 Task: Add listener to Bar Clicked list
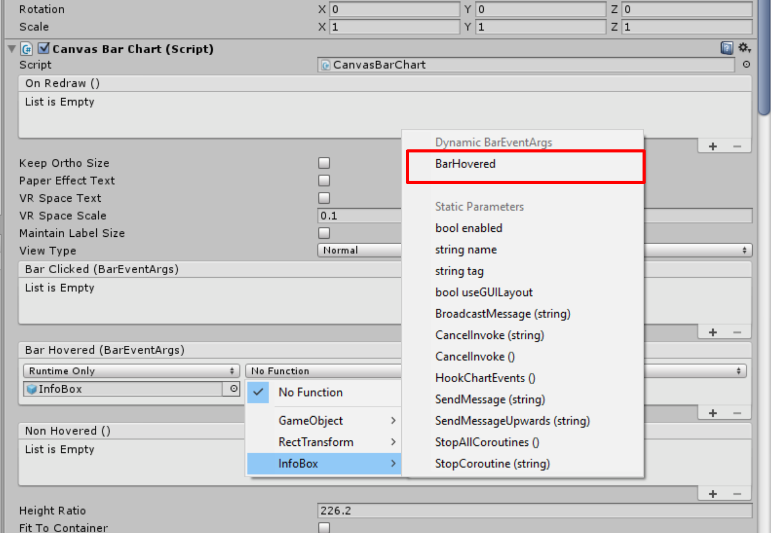point(713,332)
